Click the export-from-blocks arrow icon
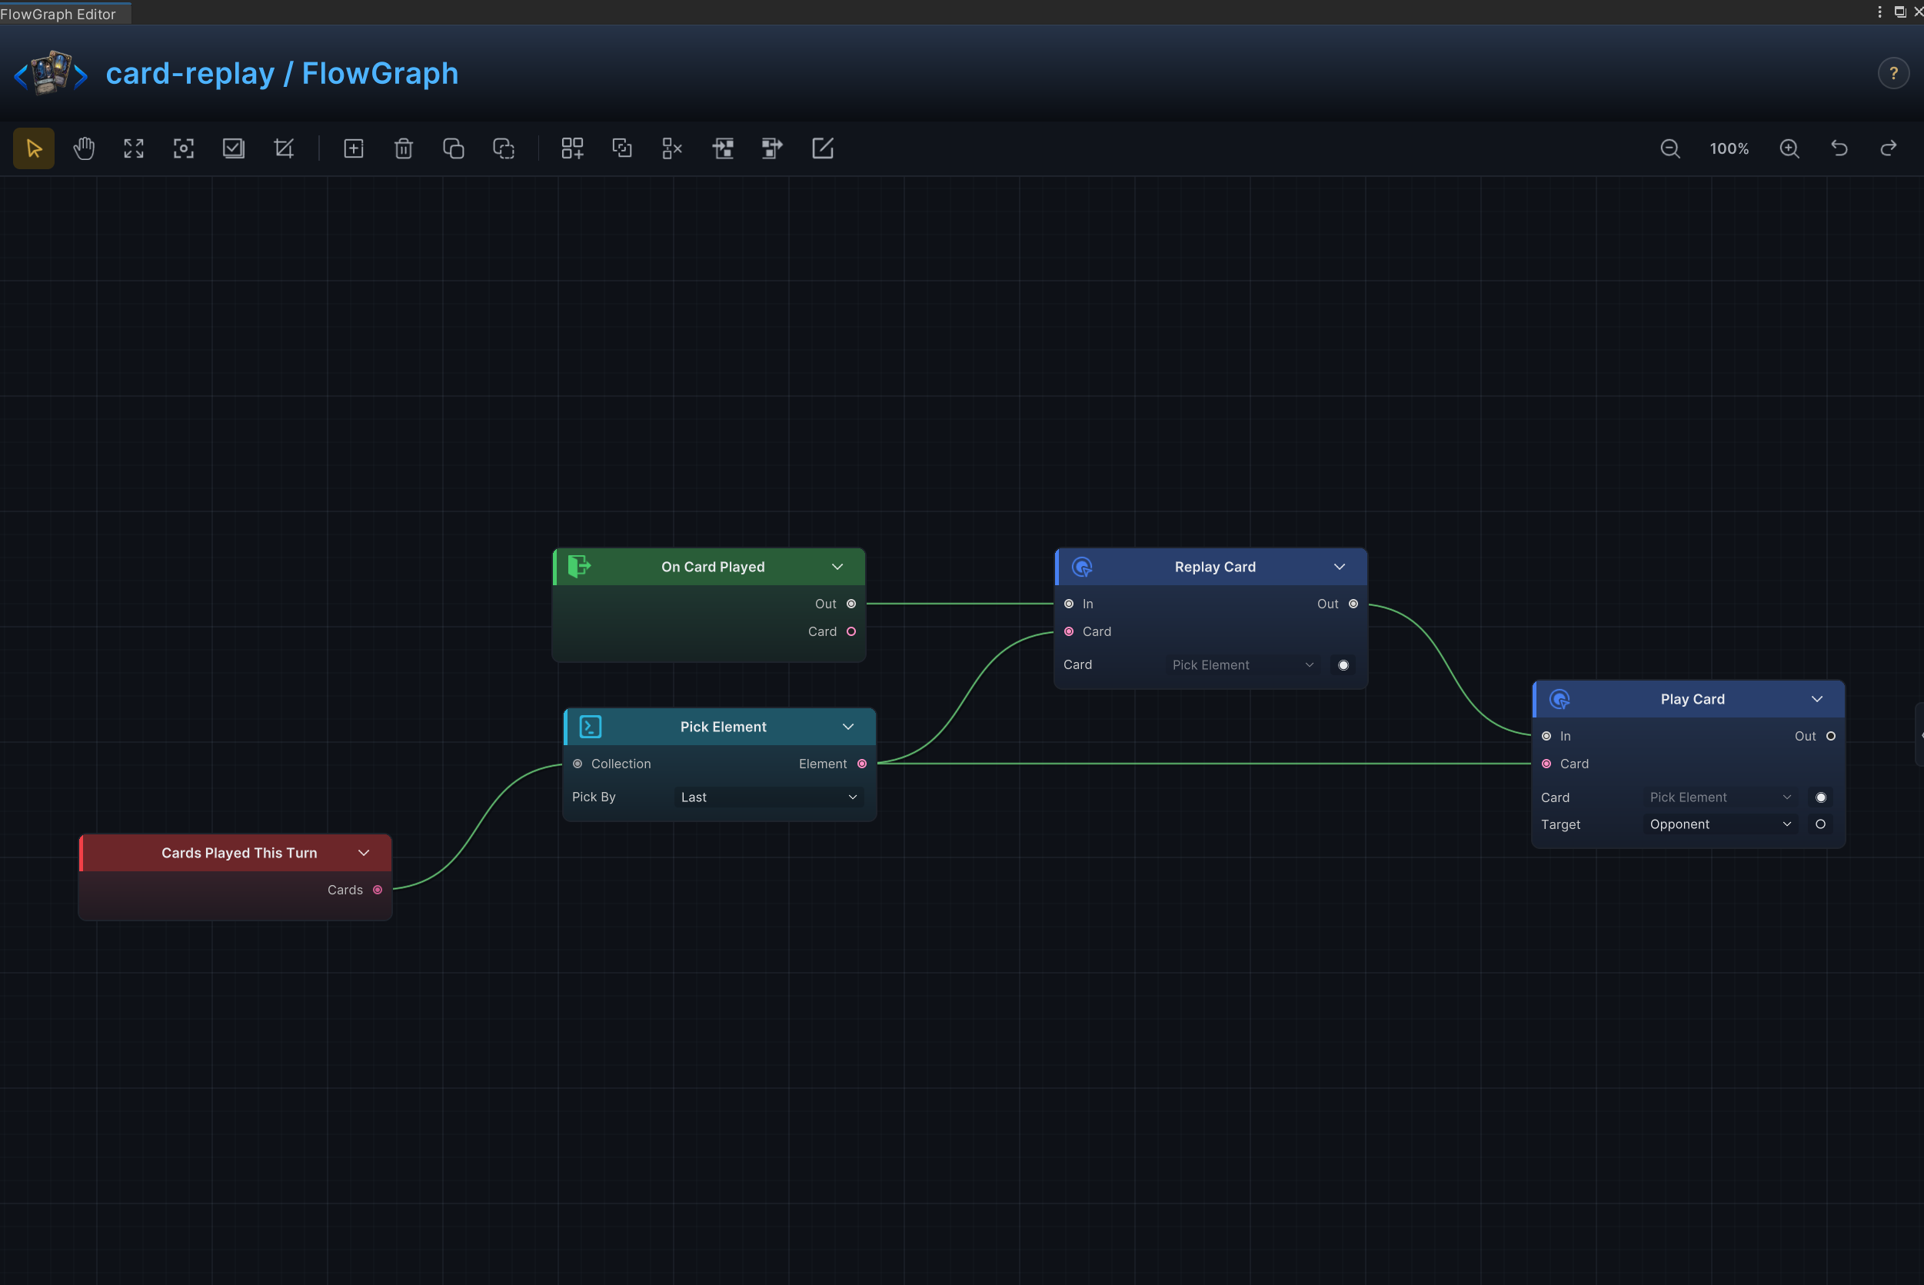This screenshot has height=1285, width=1924. pyautogui.click(x=772, y=148)
